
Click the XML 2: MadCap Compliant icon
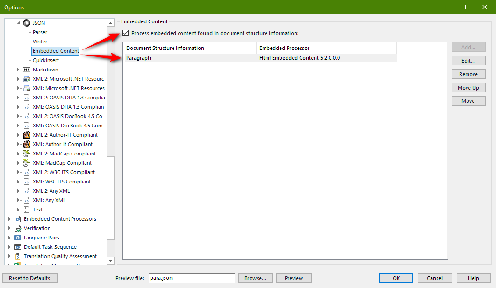click(27, 154)
